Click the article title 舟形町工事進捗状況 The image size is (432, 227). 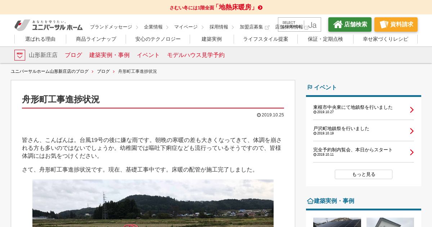tap(61, 99)
